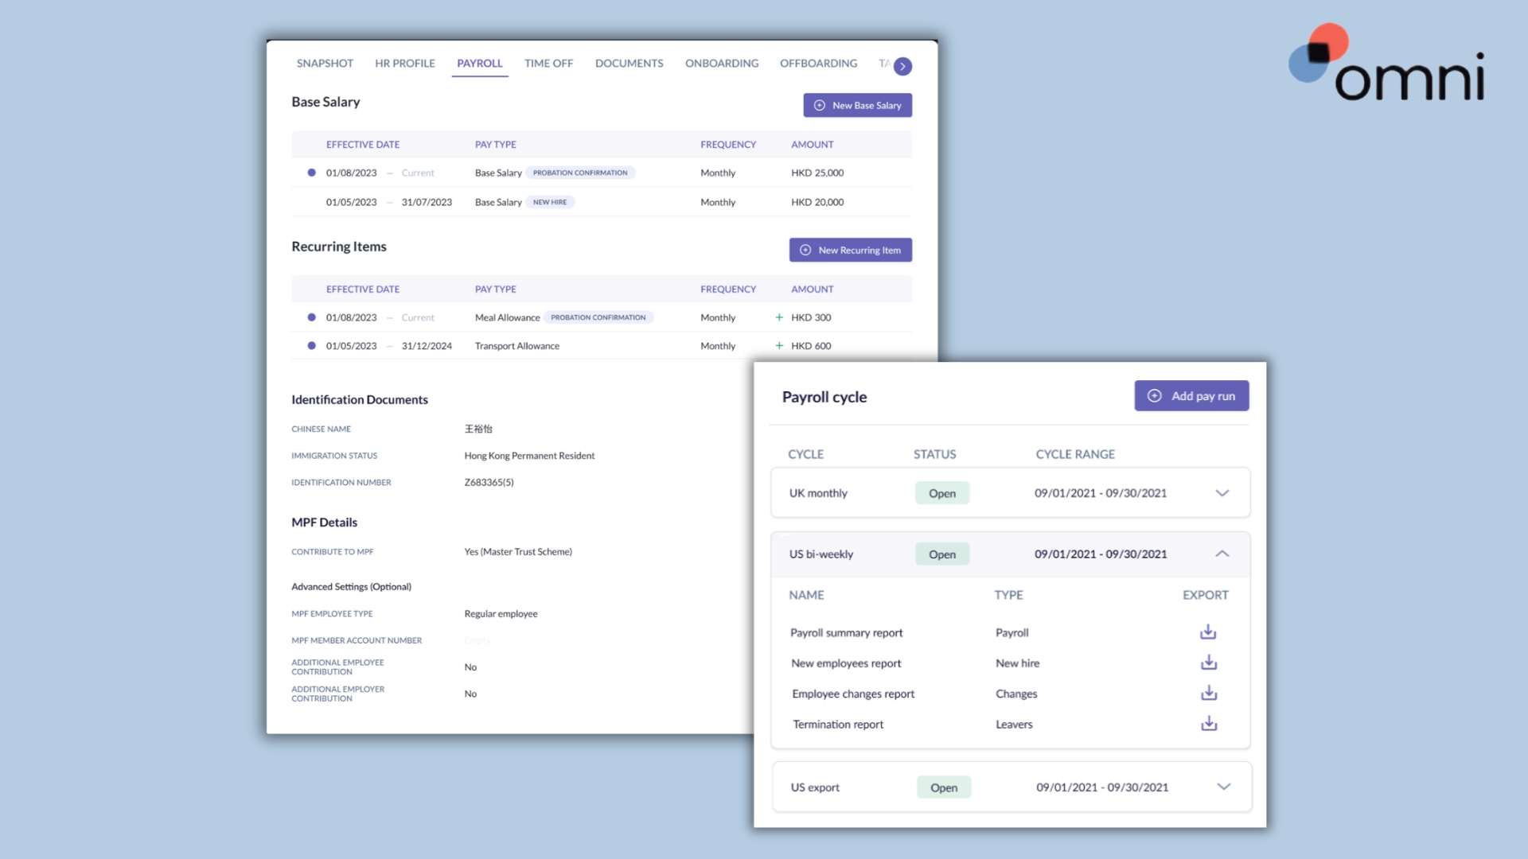Screen dimensions: 1528x859
Task: Click the blue dot beside 01/08/2023 base salary
Action: pyautogui.click(x=311, y=173)
